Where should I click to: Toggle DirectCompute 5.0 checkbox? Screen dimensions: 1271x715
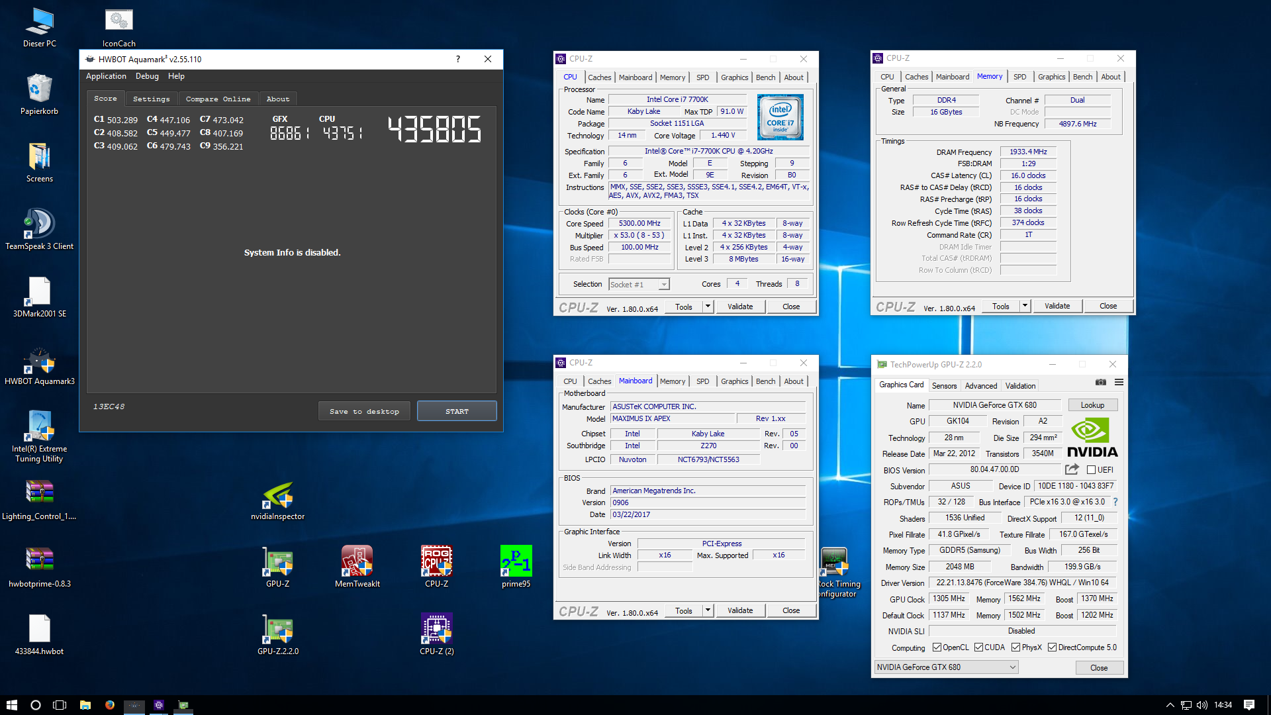[1052, 647]
